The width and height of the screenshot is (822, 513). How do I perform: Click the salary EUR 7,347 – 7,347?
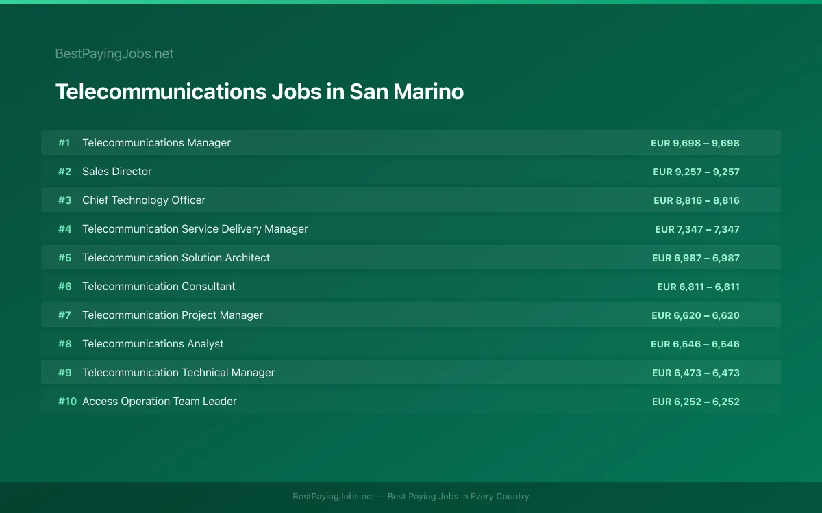[697, 229]
